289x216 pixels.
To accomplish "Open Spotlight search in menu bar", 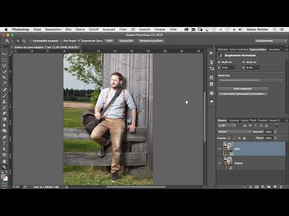I will pyautogui.click(x=275, y=29).
